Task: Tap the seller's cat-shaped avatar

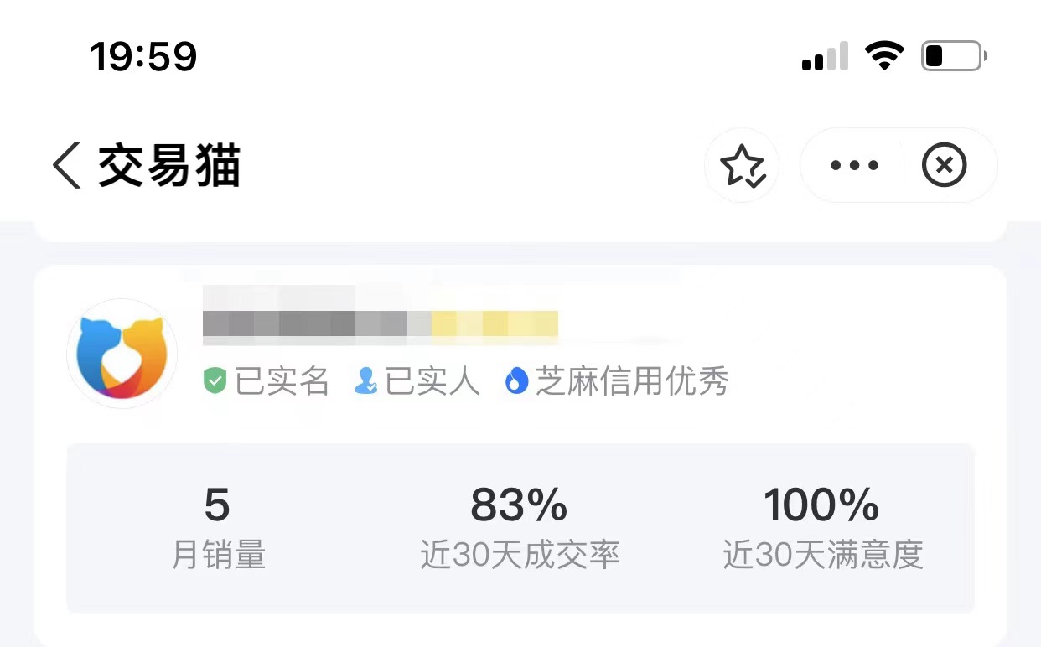Action: [x=122, y=354]
